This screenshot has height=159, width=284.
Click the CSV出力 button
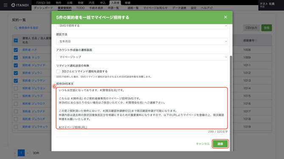click(x=251, y=28)
